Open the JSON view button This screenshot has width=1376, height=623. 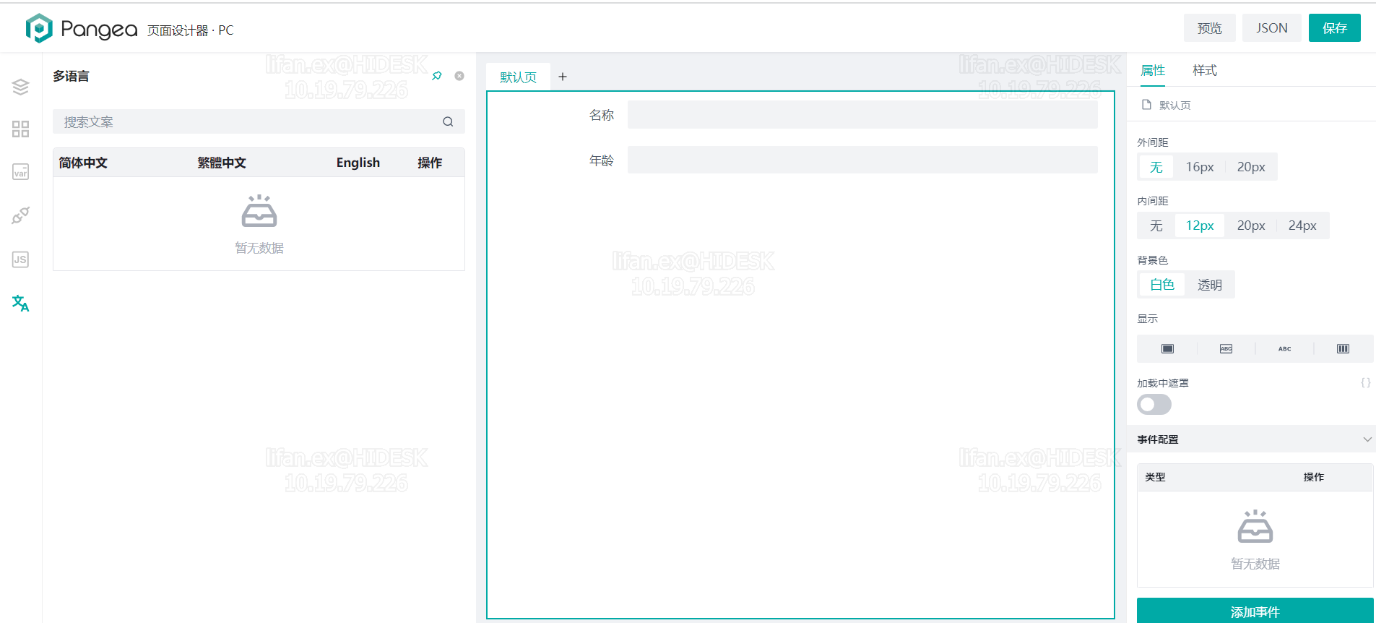click(x=1272, y=28)
